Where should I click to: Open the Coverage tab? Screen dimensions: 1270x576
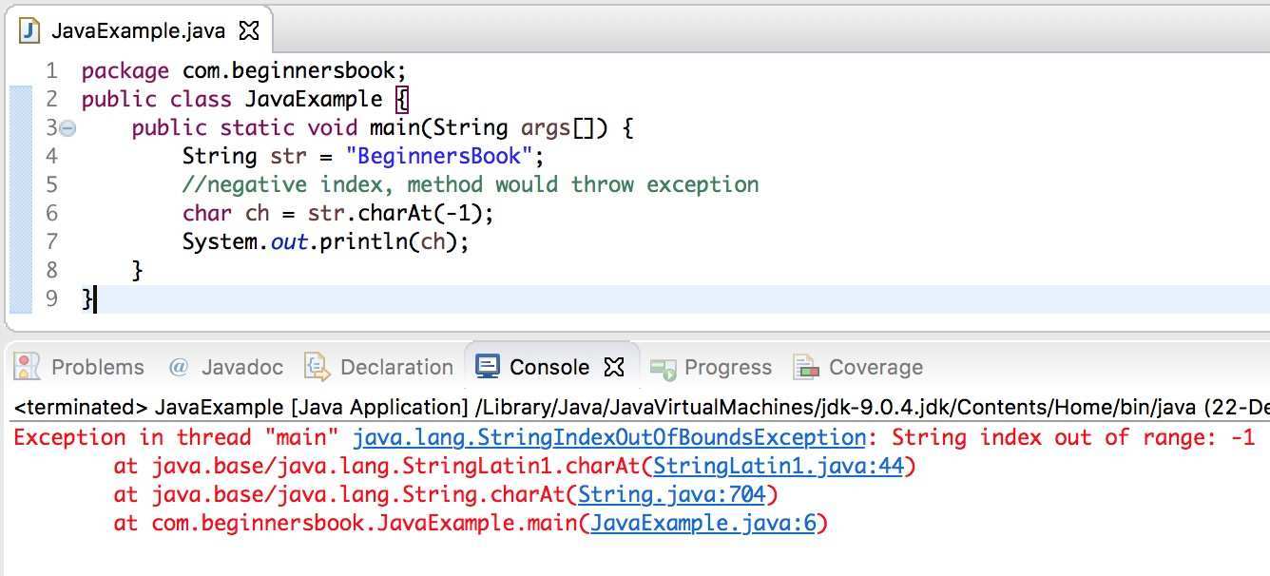[875, 367]
